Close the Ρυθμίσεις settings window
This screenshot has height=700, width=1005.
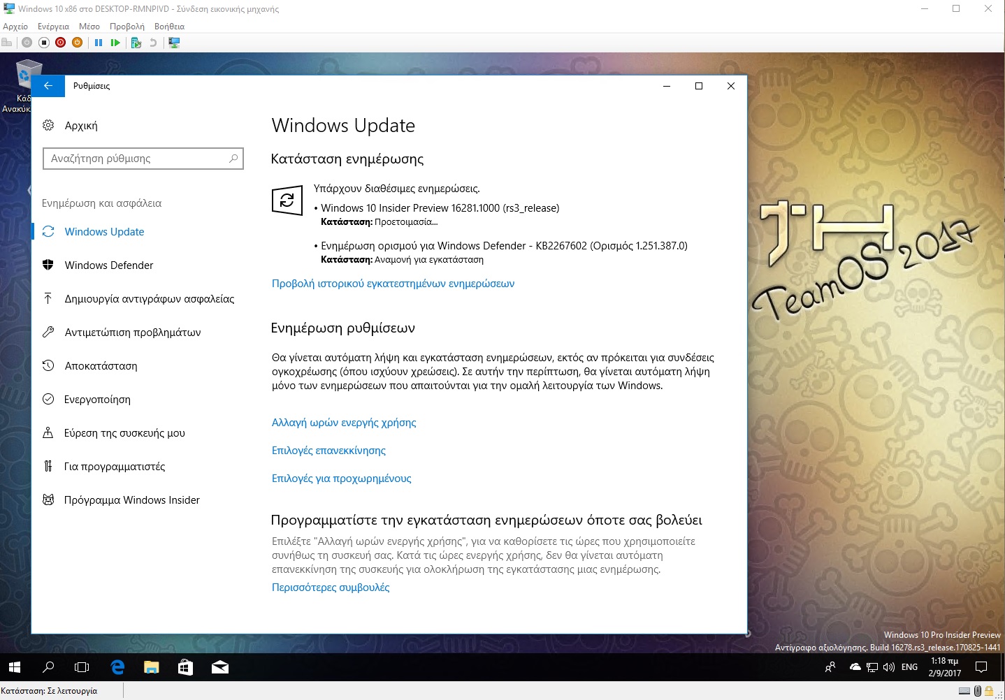pos(731,86)
